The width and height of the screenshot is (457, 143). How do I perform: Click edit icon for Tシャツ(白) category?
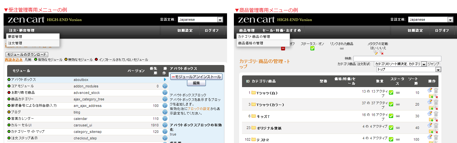click(430, 91)
